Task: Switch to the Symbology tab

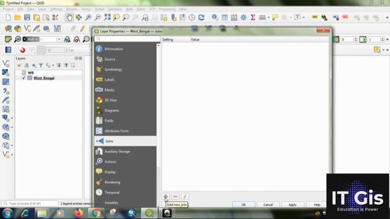Action: coord(126,69)
